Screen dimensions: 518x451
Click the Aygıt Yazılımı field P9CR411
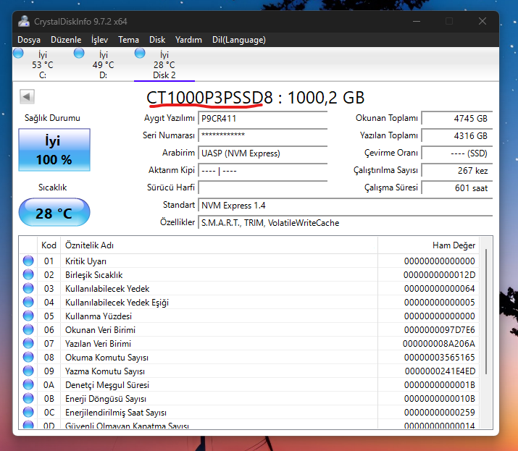point(263,118)
